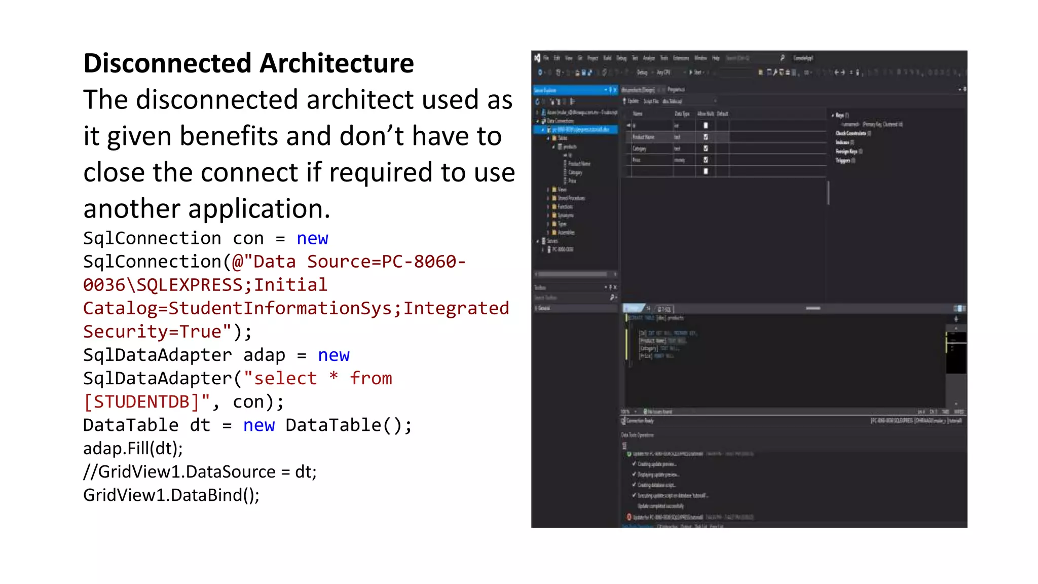Expand the Assemblies folder

click(548, 233)
